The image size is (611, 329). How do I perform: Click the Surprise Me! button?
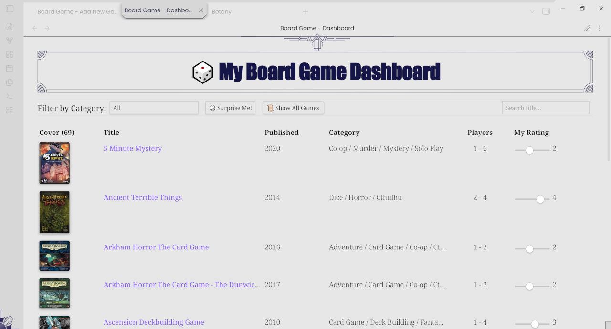230,108
